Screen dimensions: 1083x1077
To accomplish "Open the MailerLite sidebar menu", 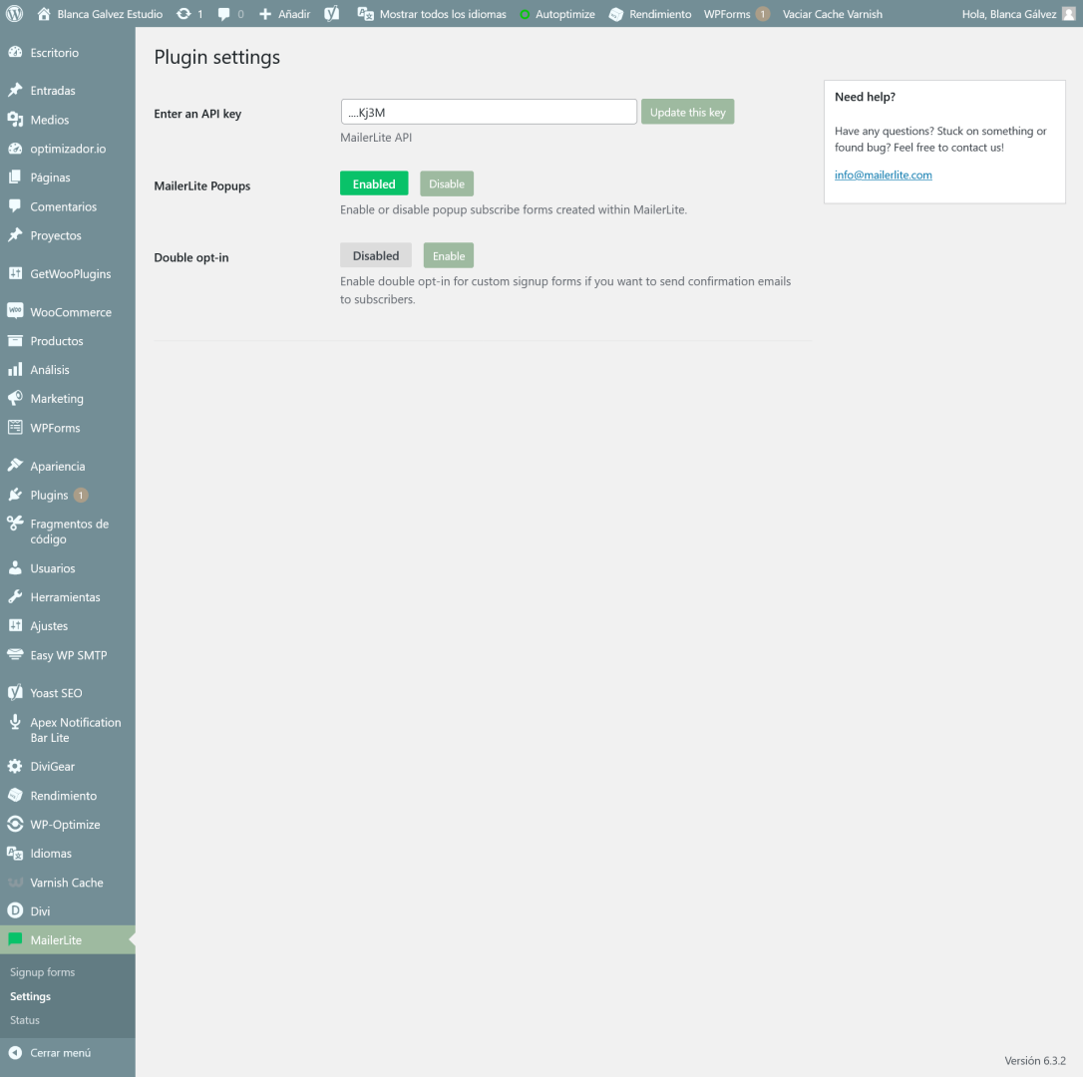I will click(68, 939).
